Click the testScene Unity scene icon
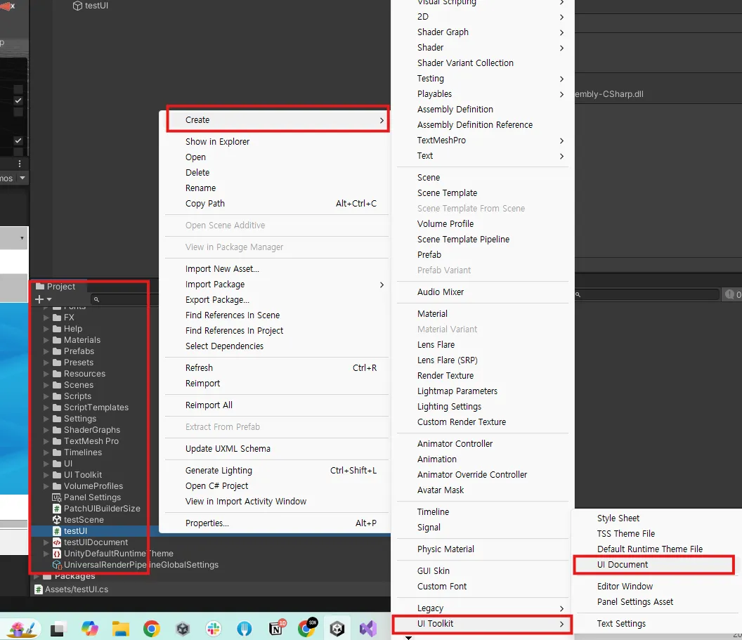Viewport: 742px width, 640px height. (x=56, y=519)
